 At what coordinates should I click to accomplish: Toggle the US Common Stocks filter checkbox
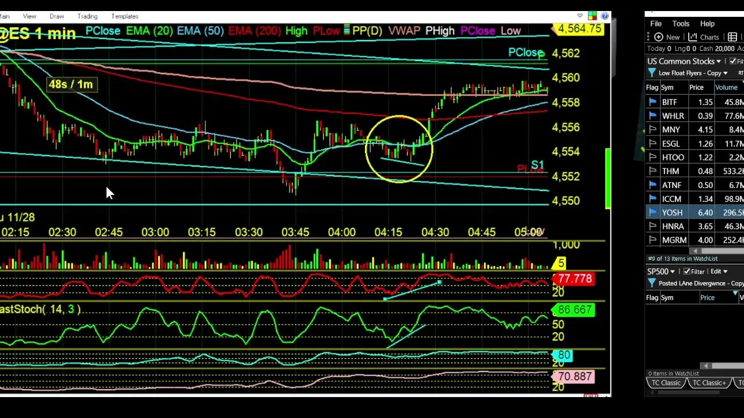733,62
